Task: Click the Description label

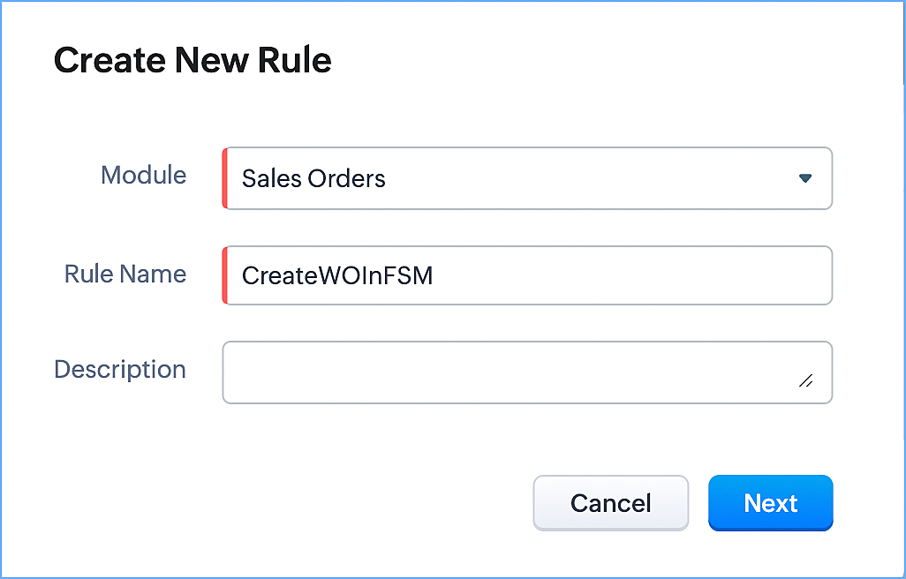Action: coord(120,369)
